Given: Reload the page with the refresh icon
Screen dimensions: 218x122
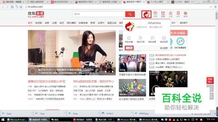Looking at the screenshot, I should click(12, 7).
